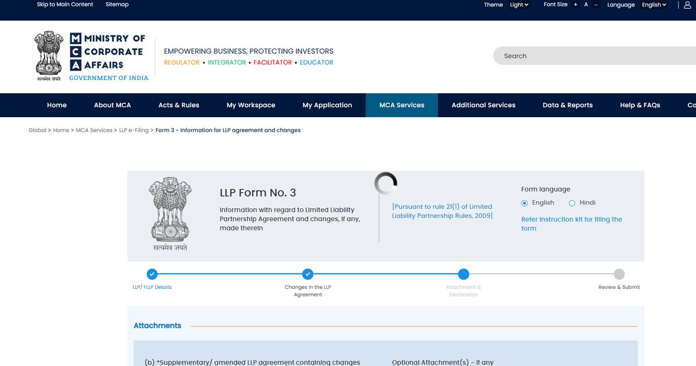
Task: Open the Home menu
Action: point(57,105)
